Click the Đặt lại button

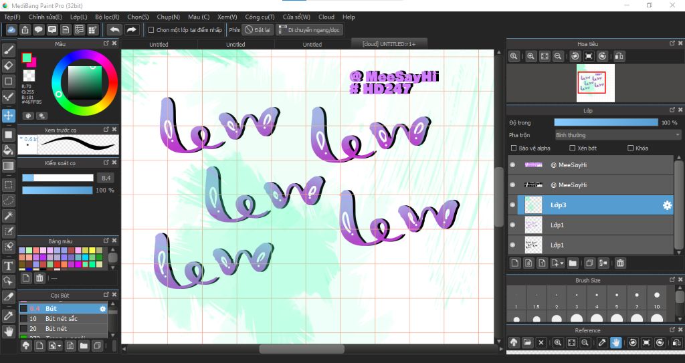pyautogui.click(x=258, y=29)
